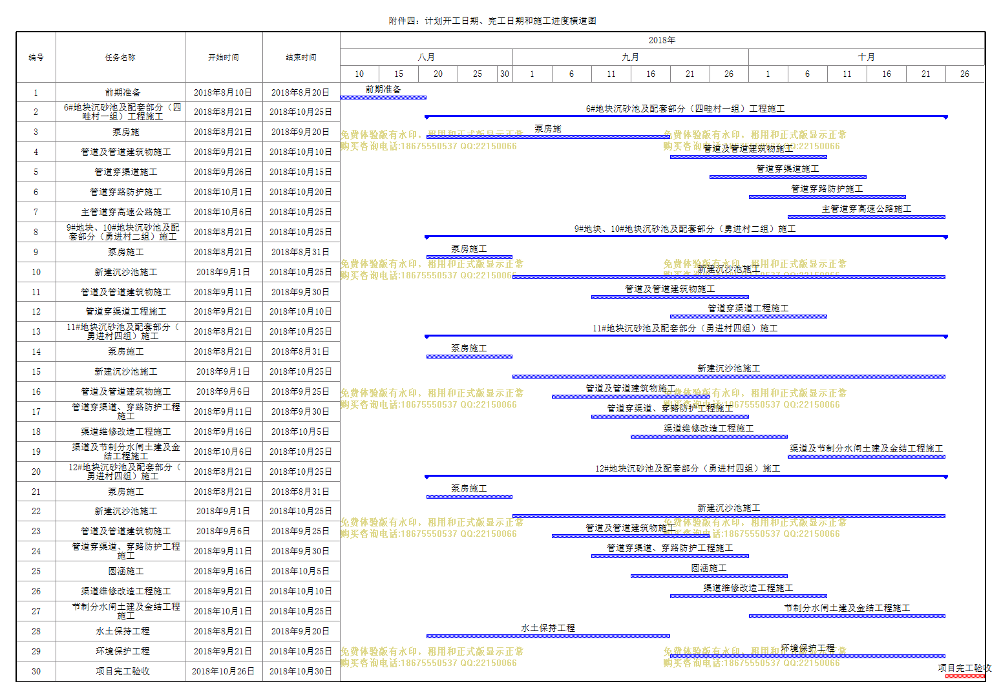Screen dimensions: 1001x697
Task: Click the red '项目完工验收' Gantt bar
Action: click(965, 676)
